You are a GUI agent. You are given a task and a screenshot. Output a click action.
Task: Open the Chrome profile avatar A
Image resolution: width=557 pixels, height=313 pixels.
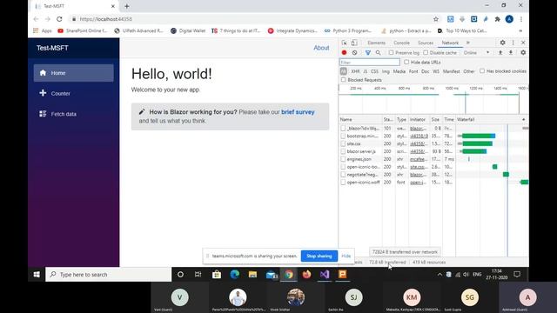point(509,19)
